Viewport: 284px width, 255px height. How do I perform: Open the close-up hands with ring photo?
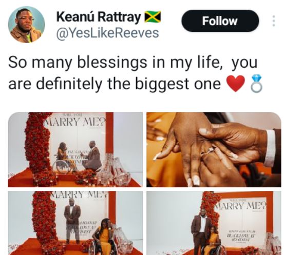pyautogui.click(x=214, y=150)
